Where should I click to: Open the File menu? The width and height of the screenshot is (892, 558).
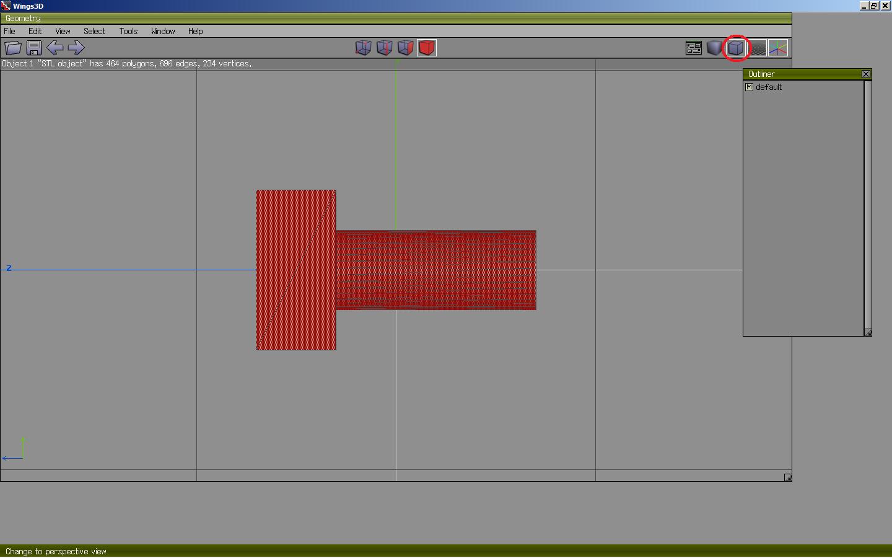10,31
